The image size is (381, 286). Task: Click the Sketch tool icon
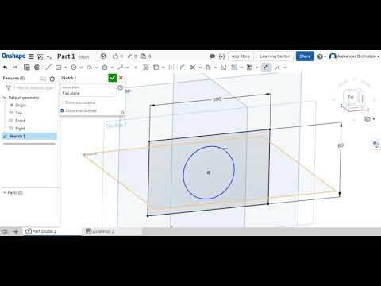point(27,68)
